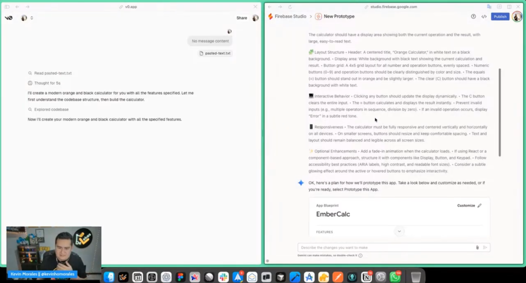The image size is (526, 283).
Task: Click the send arrow in the prompt box
Action: (x=485, y=248)
